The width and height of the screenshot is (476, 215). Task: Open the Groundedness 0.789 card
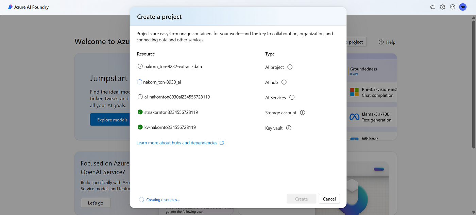372,71
